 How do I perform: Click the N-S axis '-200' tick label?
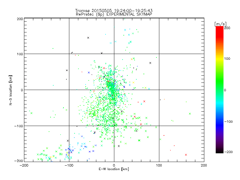19,161
